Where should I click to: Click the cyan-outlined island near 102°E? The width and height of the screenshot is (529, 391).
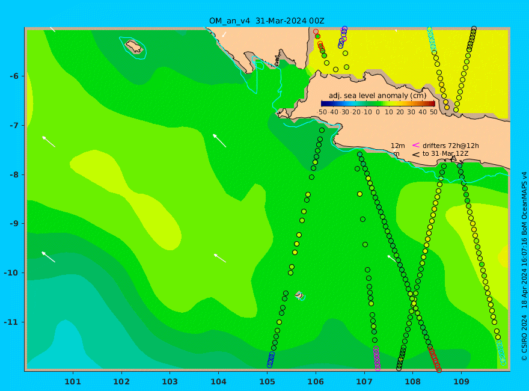pyautogui.click(x=133, y=48)
